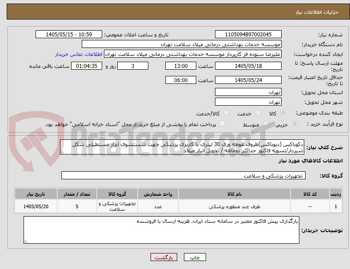This screenshot has width=350, height=269.
Task: Click the delivery province field تهران
Action: 248,92
